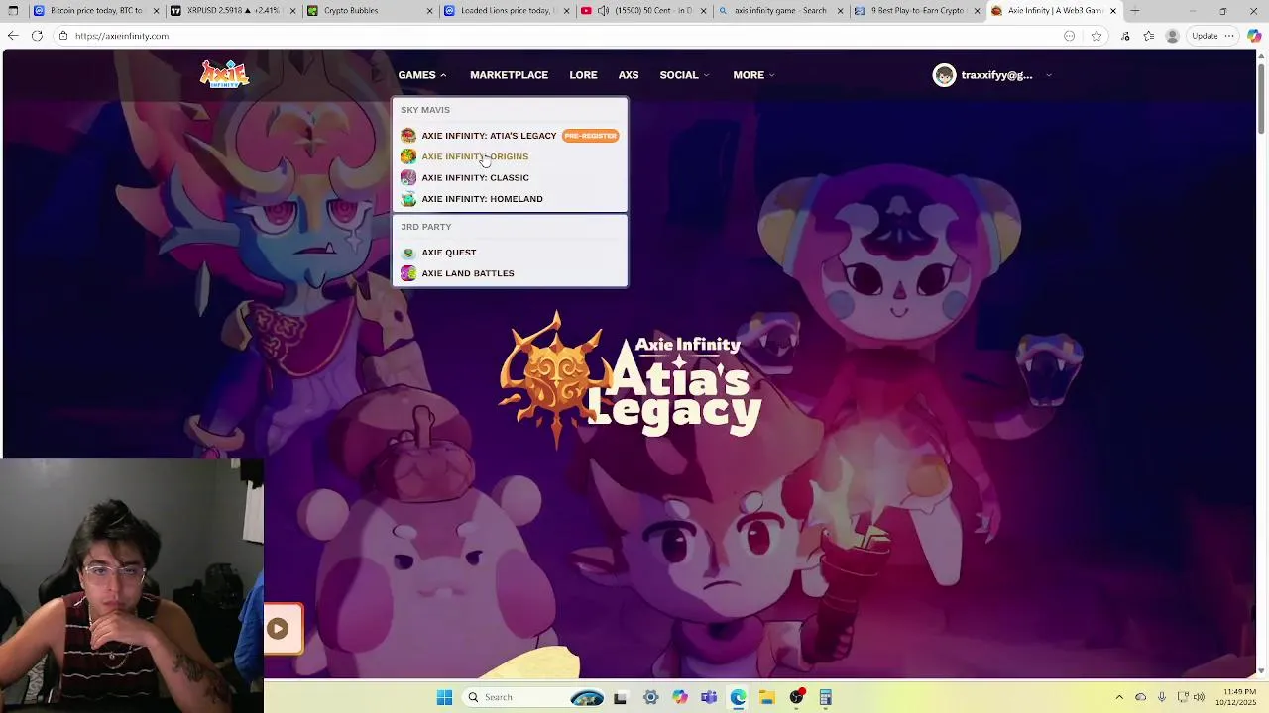Image resolution: width=1269 pixels, height=713 pixels.
Task: Open the favorites list icon in the toolbar
Action: pos(1148,36)
